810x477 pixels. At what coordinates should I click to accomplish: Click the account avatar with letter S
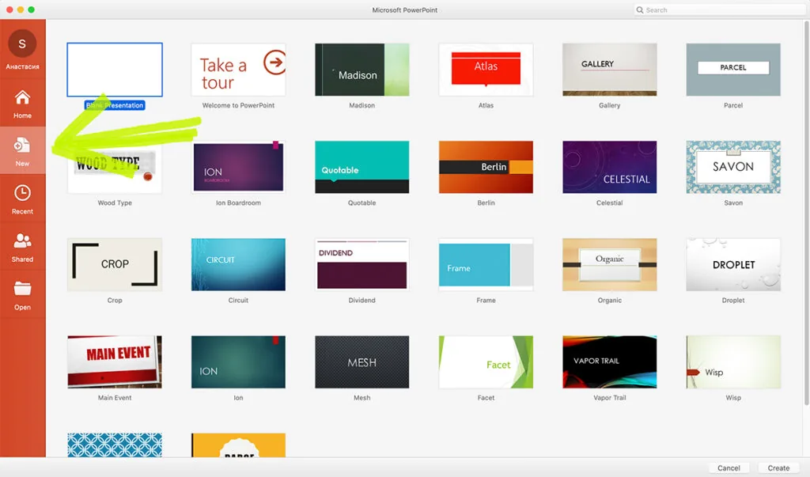[x=22, y=44]
